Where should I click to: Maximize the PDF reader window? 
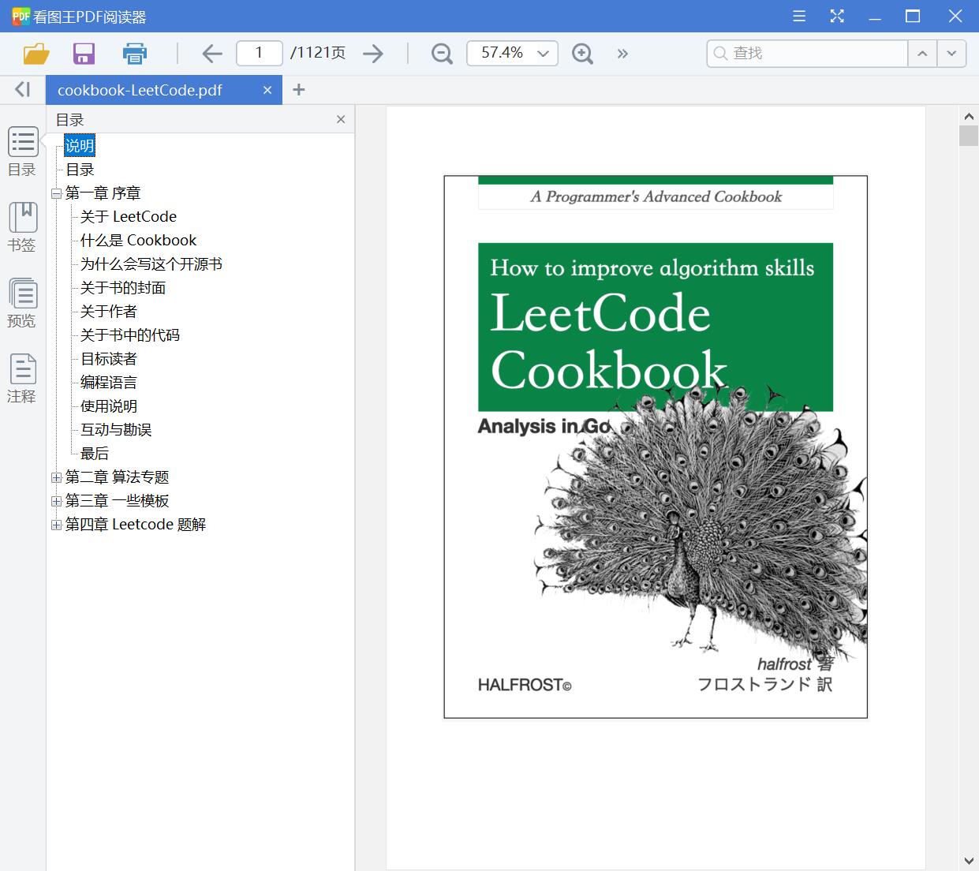point(913,16)
